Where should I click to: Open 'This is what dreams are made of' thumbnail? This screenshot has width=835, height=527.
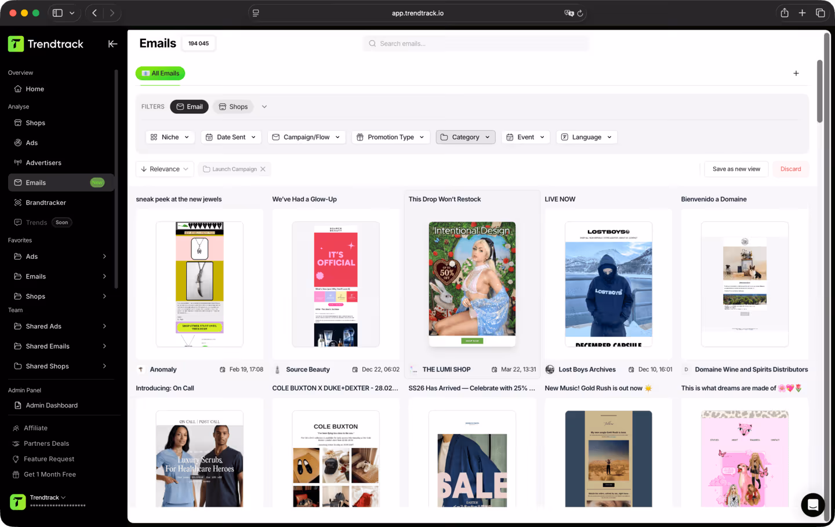click(x=745, y=459)
